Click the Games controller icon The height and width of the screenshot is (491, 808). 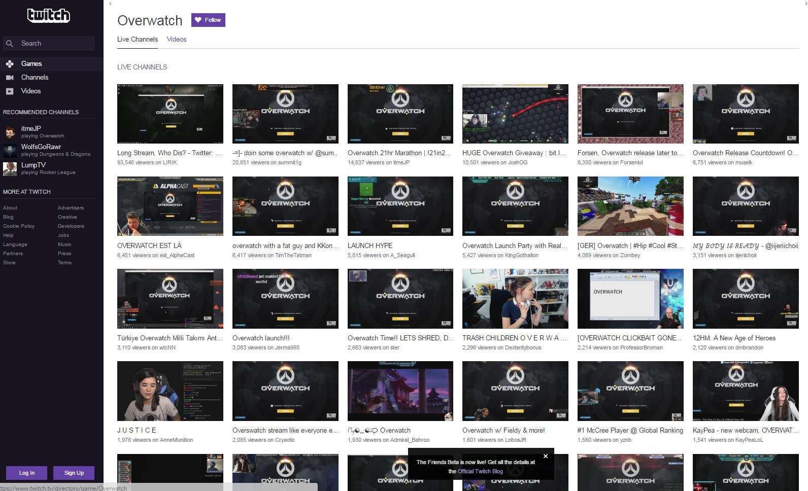(x=10, y=64)
